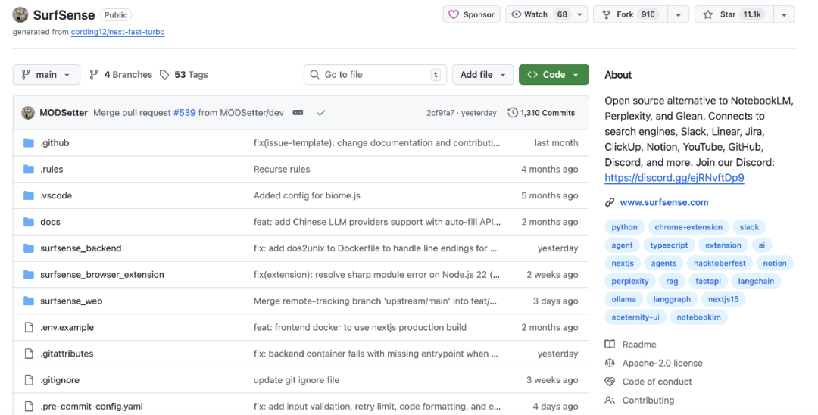Click the SurfSense repository avatar icon

pos(20,14)
